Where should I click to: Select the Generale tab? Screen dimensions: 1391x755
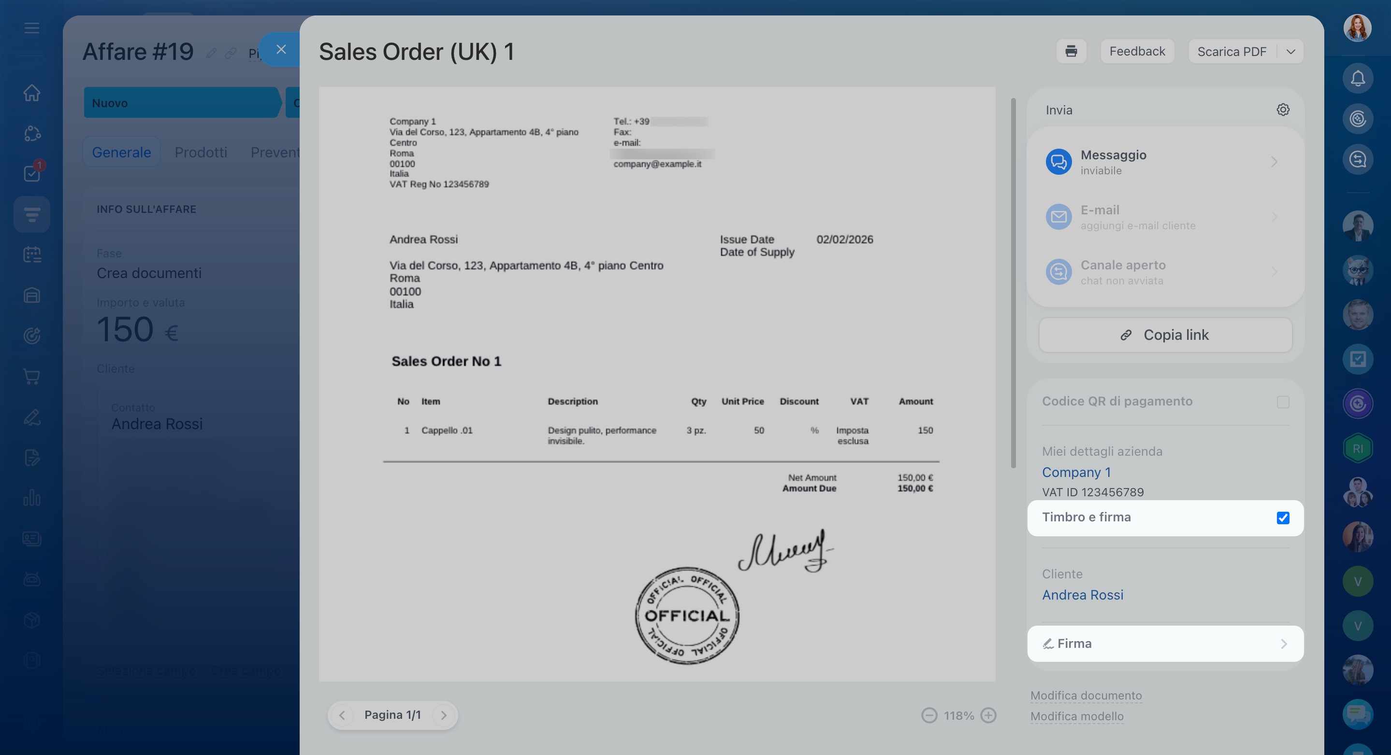121,153
